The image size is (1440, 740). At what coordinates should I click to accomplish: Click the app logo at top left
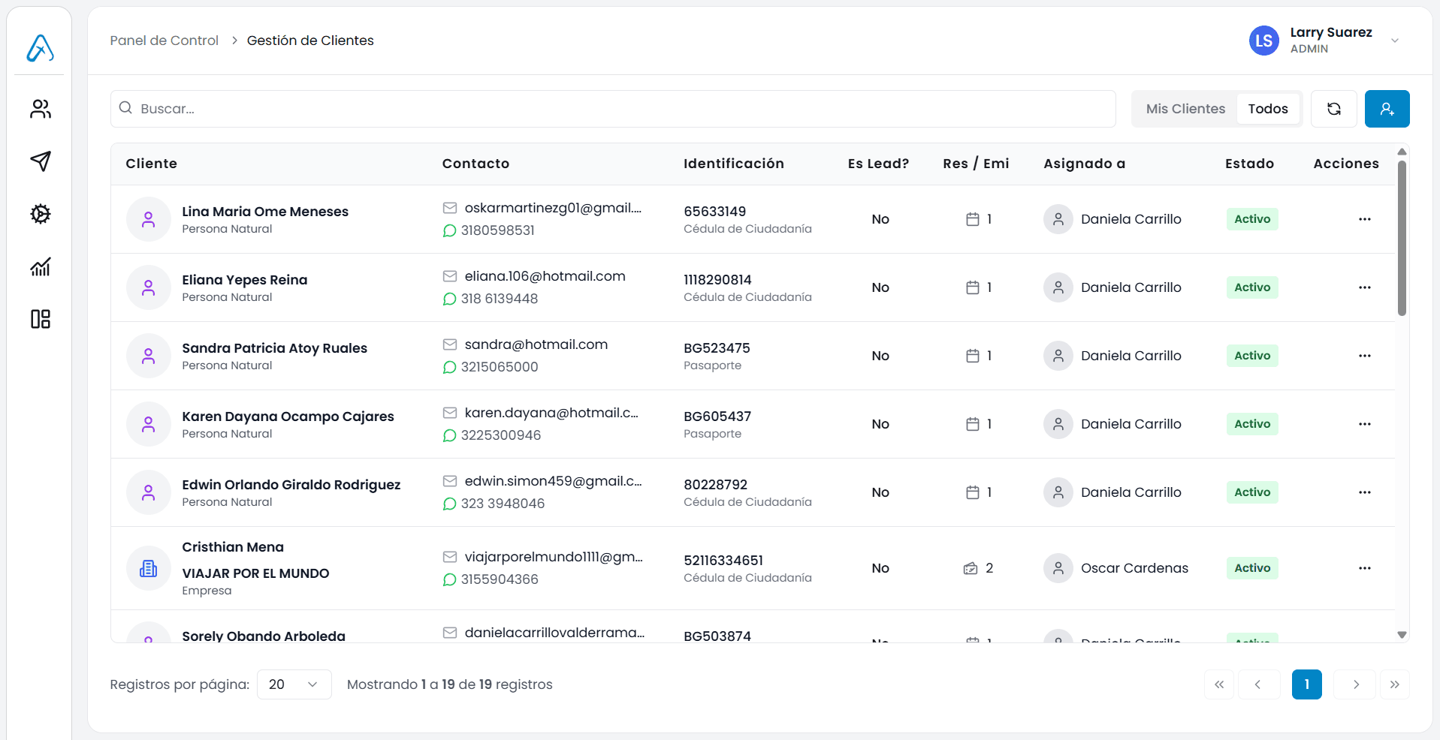[x=41, y=48]
